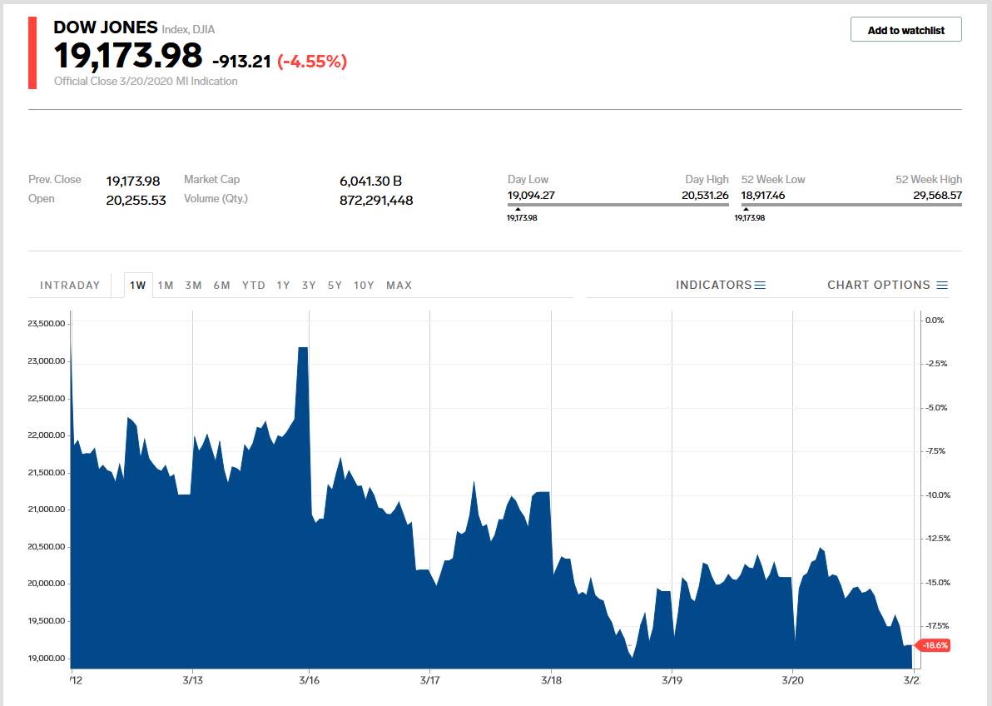Switch to the 10Y chart view

coord(364,286)
